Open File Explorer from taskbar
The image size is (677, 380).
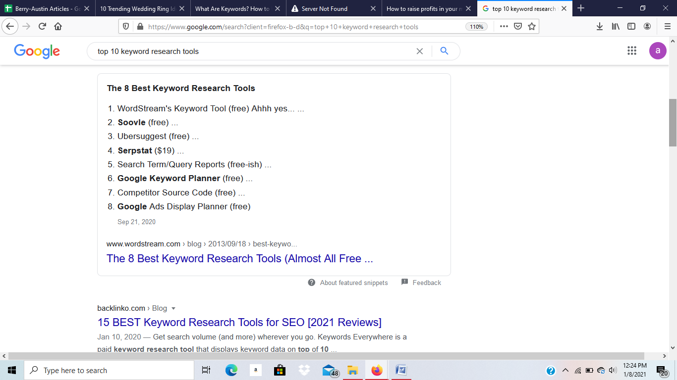coord(352,370)
